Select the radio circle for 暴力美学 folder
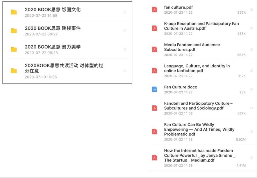The height and width of the screenshot is (178, 257). click(125, 49)
